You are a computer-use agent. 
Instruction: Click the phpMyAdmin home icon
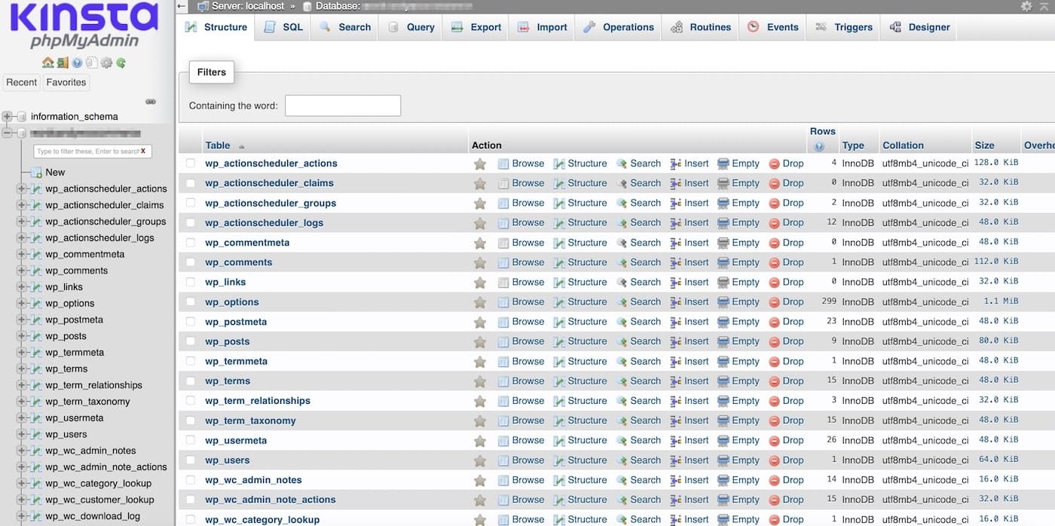47,63
